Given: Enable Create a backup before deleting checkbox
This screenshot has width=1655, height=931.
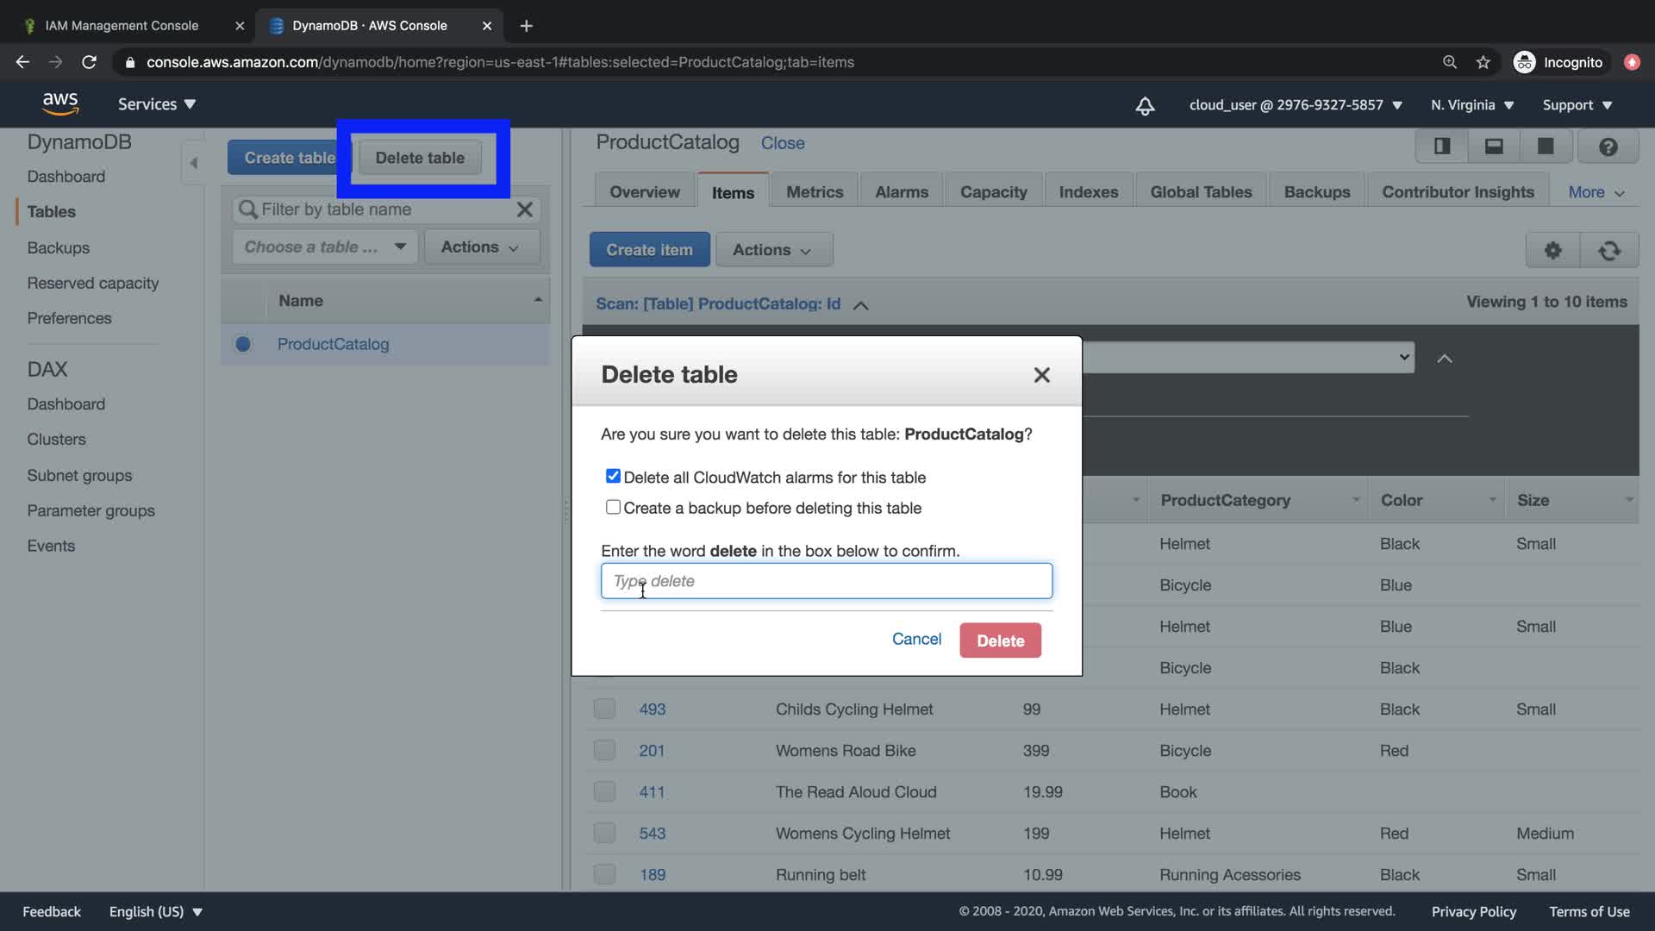Looking at the screenshot, I should tap(613, 507).
